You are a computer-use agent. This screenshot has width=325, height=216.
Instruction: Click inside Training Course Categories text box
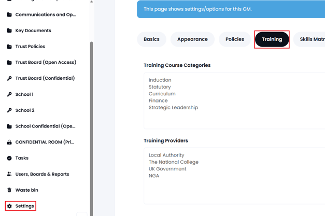pos(234,100)
